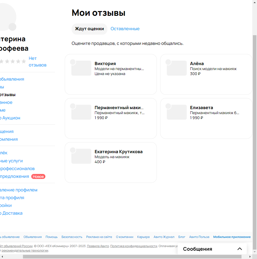Image resolution: width=257 pixels, height=259 pixels.
Task: Open Помощь footer link
Action: click(x=51, y=237)
